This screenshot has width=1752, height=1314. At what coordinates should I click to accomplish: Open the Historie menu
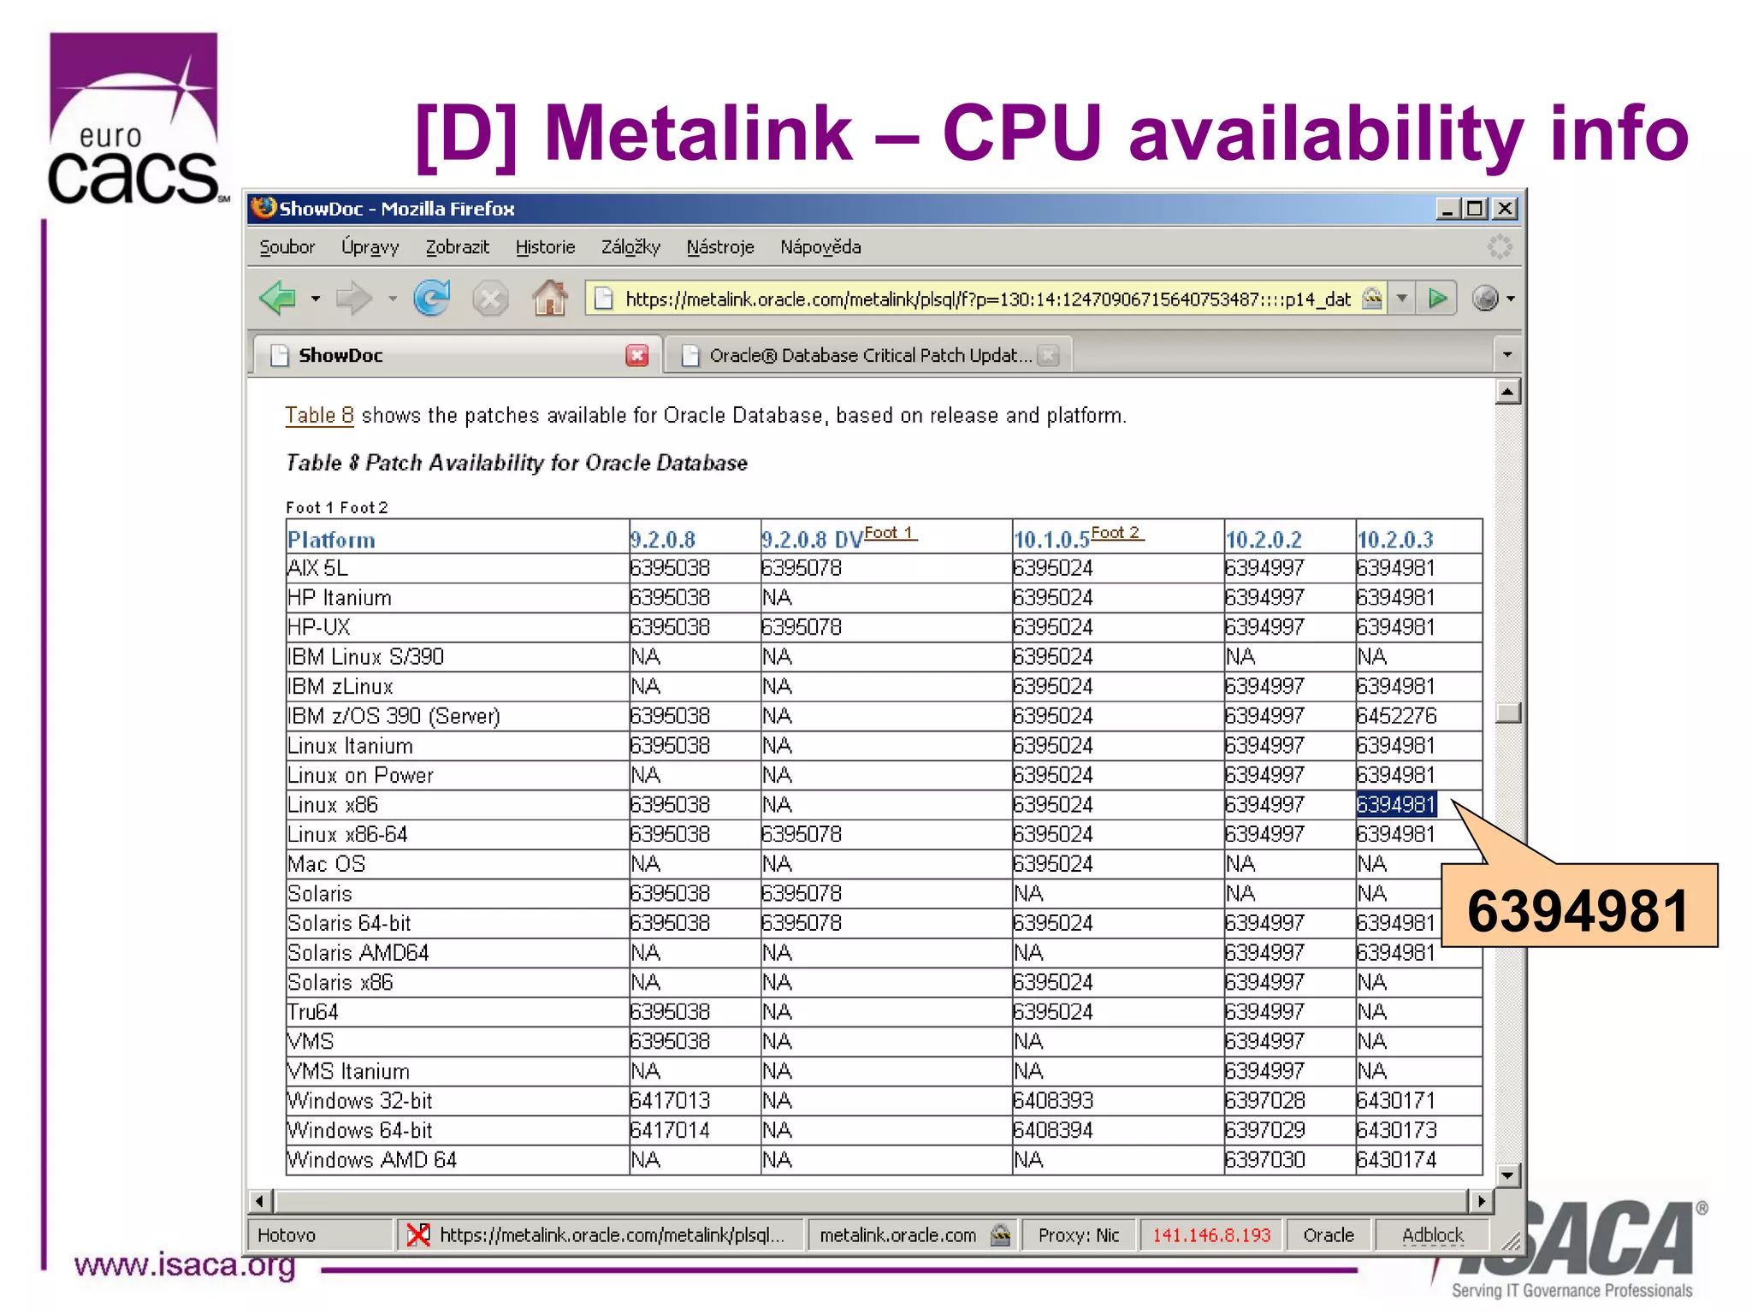point(545,247)
